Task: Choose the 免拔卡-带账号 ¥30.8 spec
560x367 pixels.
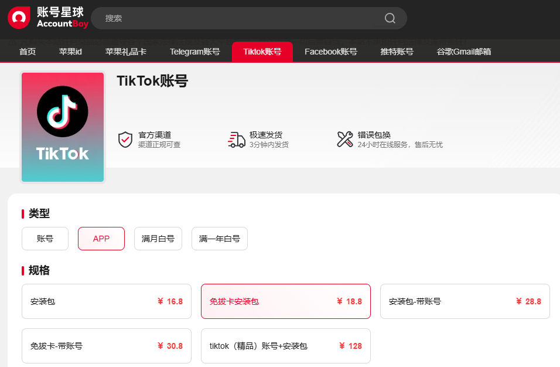Action: pos(107,346)
